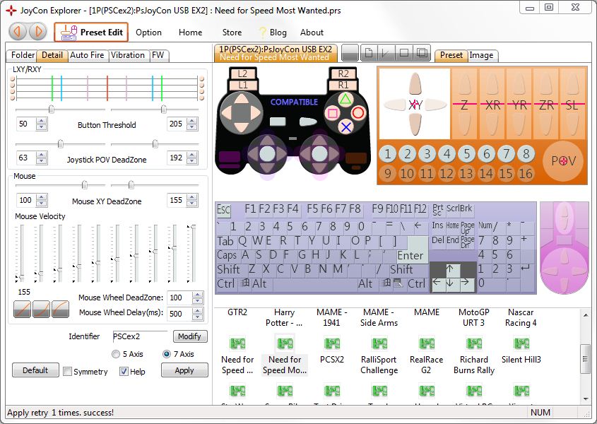Image resolution: width=597 pixels, height=424 pixels.
Task: Switch to the Folder tab
Action: tap(23, 55)
